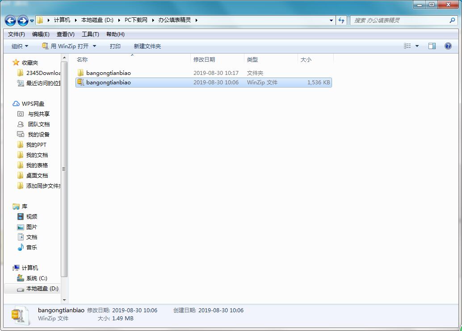Open the 帮助(H) menu

click(x=115, y=34)
